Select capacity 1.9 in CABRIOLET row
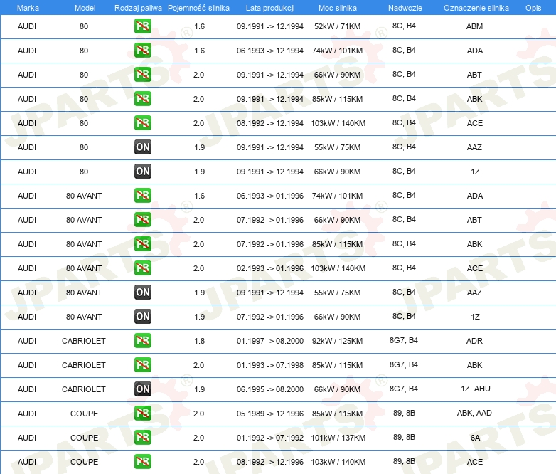Image resolution: width=556 pixels, height=474 pixels. [x=199, y=389]
